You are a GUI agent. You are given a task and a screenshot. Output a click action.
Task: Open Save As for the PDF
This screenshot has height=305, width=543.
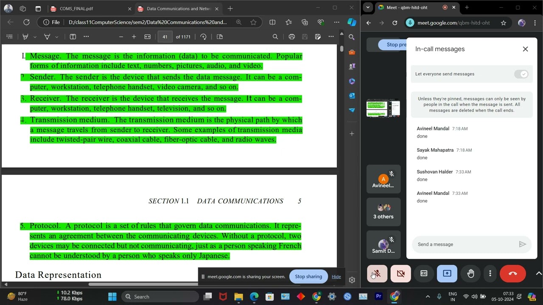318,37
